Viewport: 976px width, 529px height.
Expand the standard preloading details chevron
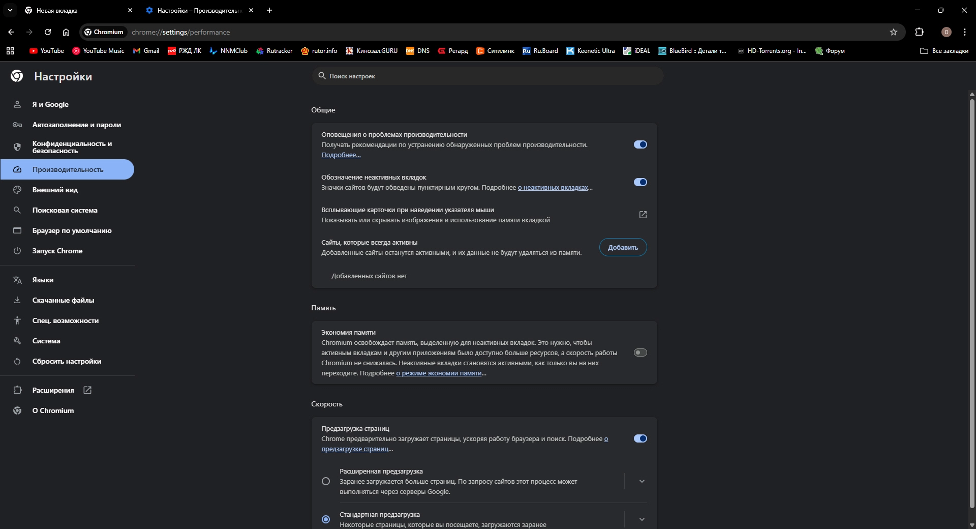642,519
